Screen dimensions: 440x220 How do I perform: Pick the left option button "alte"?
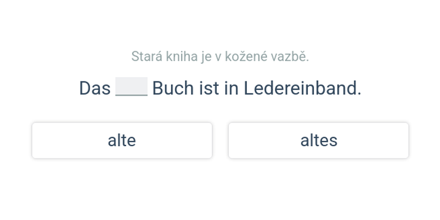click(122, 141)
